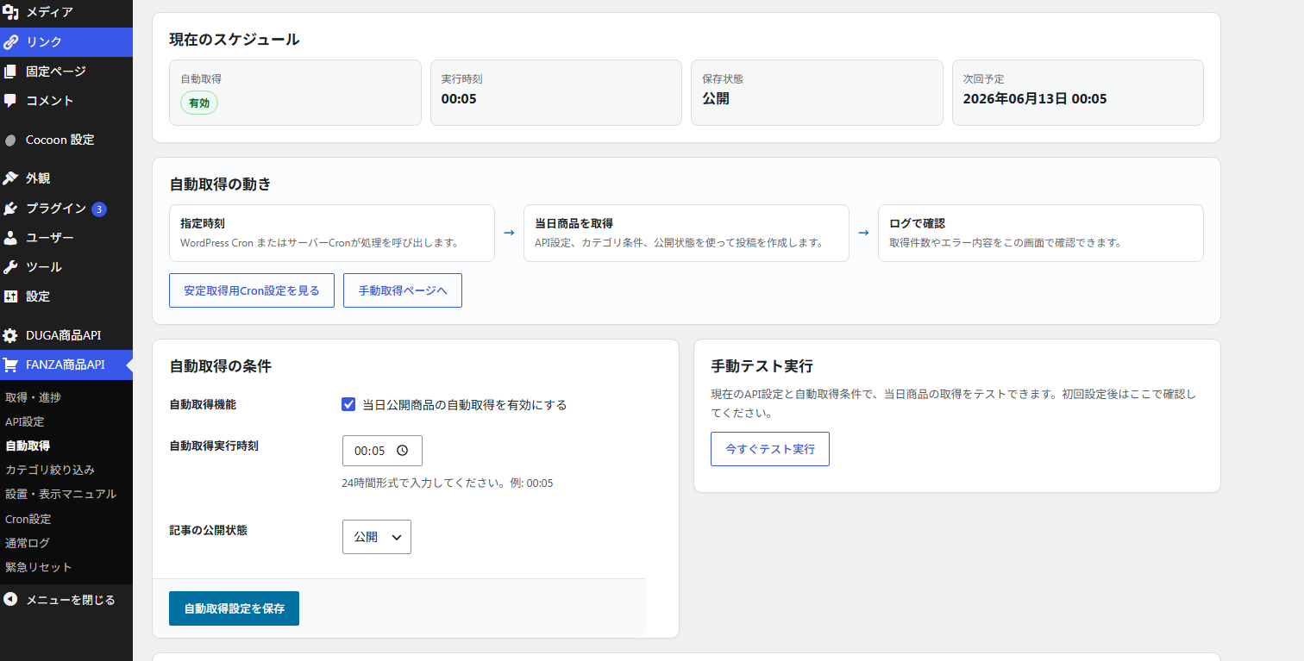Open リンク in the admin menu

coord(66,41)
